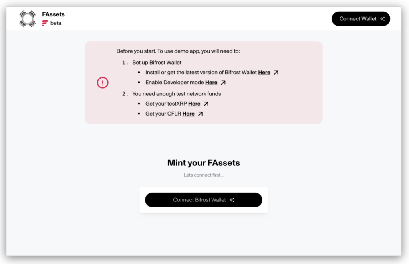Screen dimensions: 409x264
Task: Open the Here link for installing Bifrost Wallet
Action: (264, 73)
